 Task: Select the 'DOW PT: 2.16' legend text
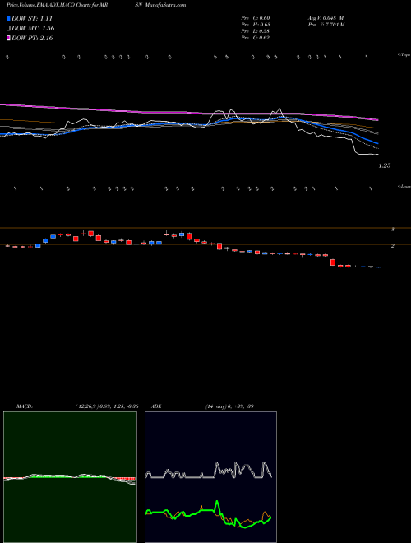pos(32,38)
